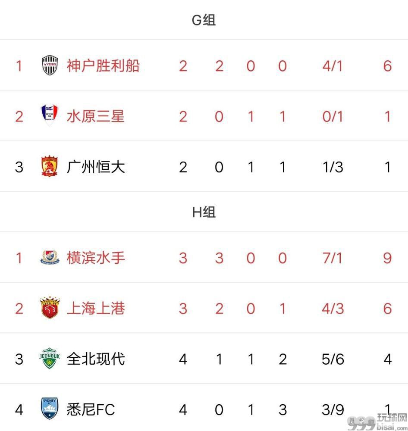Tap the Shanghai SIPG red crest
The width and height of the screenshot is (408, 431).
pyautogui.click(x=50, y=308)
